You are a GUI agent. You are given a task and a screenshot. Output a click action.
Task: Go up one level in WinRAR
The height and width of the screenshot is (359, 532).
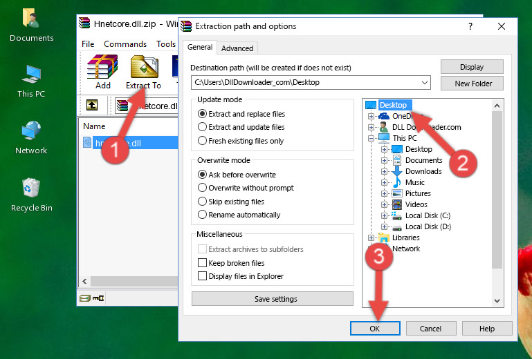(x=92, y=106)
